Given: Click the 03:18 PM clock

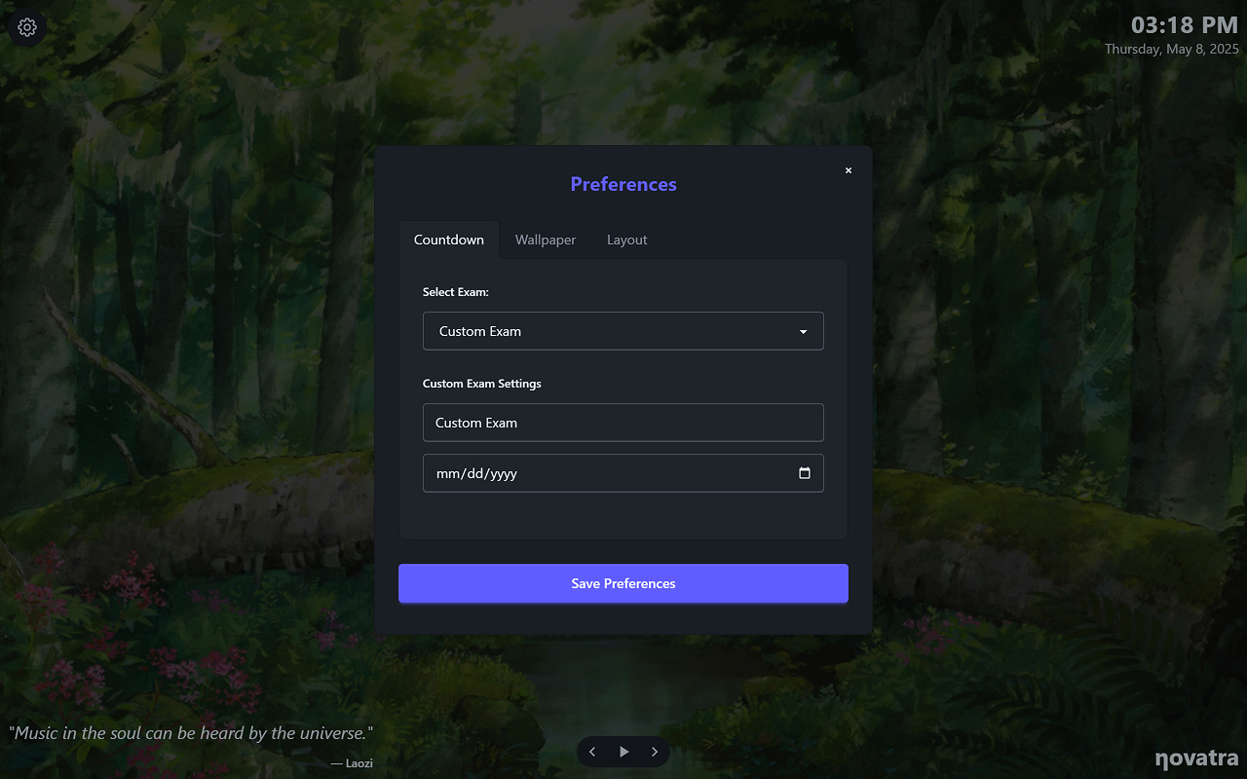Looking at the screenshot, I should click(1185, 25).
